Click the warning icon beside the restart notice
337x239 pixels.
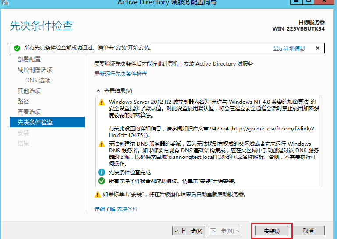tap(98, 194)
